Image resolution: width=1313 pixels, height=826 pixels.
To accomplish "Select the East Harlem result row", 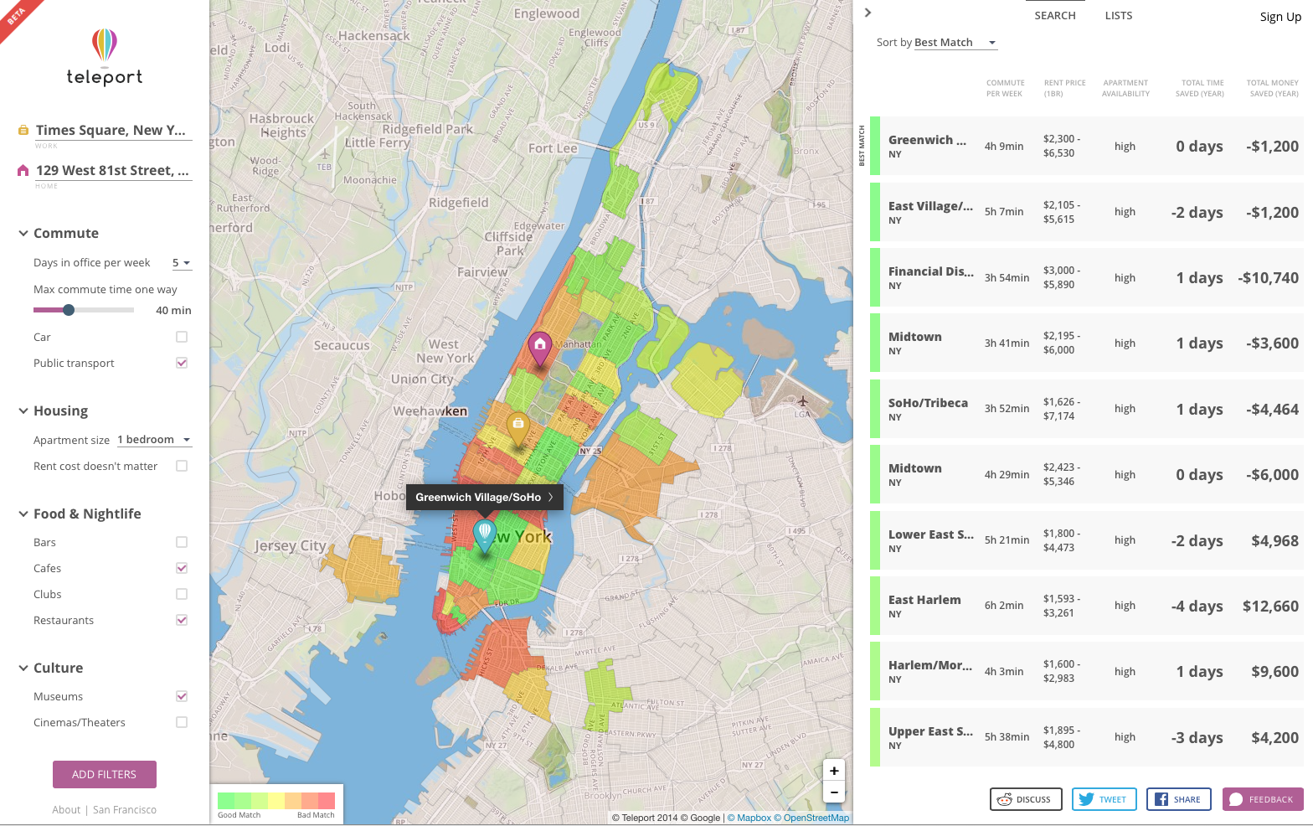I will (1087, 606).
